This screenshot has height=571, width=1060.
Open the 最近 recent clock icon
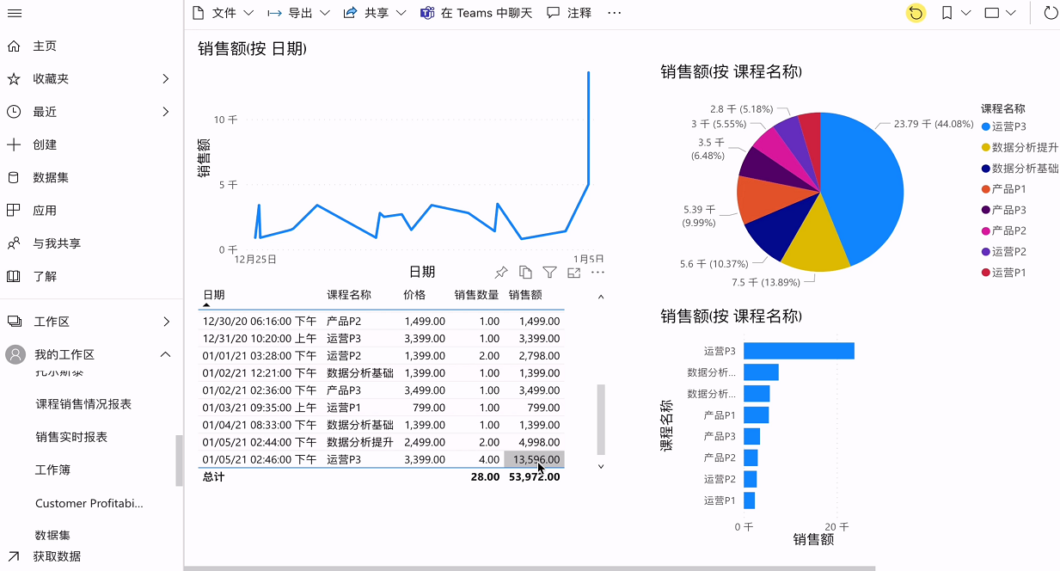(x=14, y=112)
